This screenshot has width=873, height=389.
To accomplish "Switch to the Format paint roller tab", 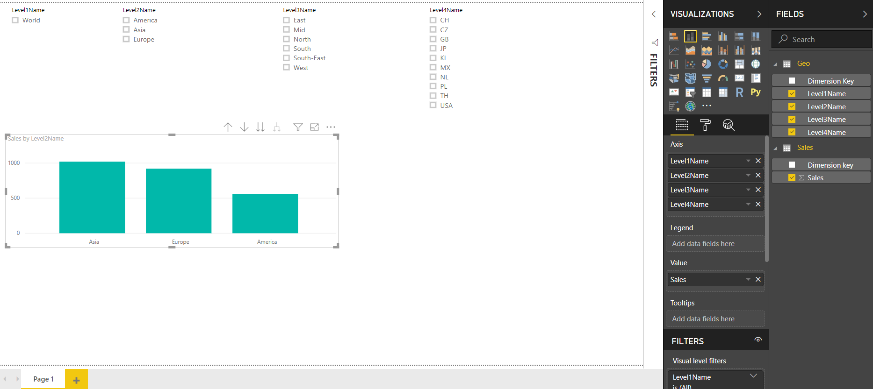I will pos(705,125).
